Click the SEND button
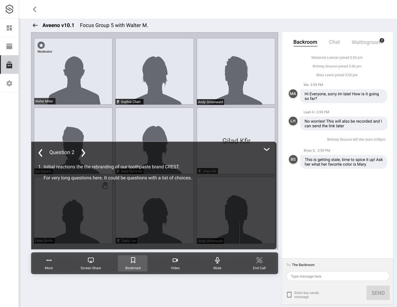 (x=378, y=293)
